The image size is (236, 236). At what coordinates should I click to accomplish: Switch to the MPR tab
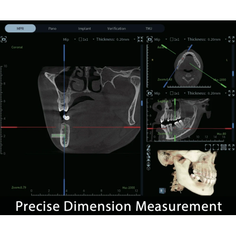20,28
